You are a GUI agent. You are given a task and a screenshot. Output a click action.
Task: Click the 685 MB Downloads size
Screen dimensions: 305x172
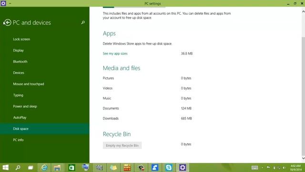click(x=186, y=118)
